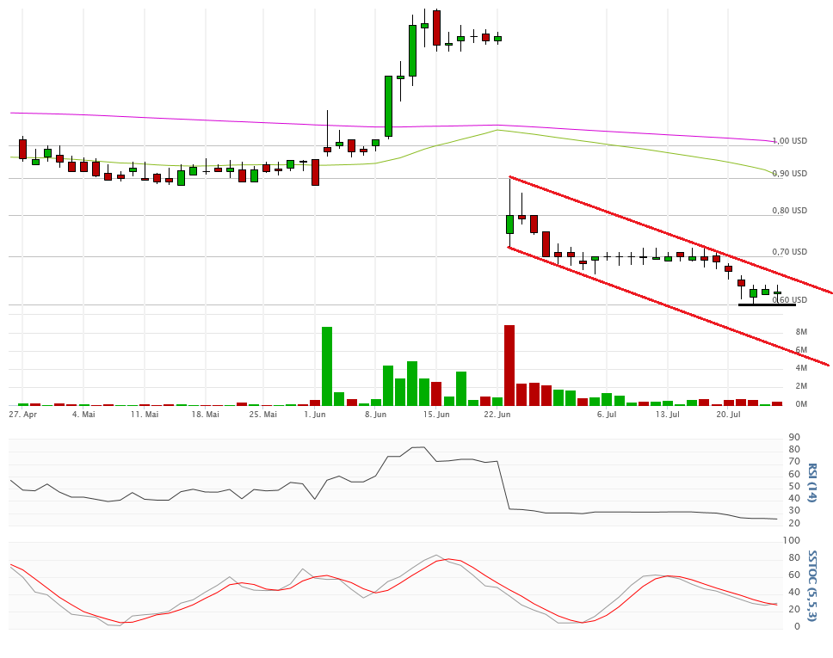Click the 2M volume axis label
833x658 pixels.
tap(801, 386)
